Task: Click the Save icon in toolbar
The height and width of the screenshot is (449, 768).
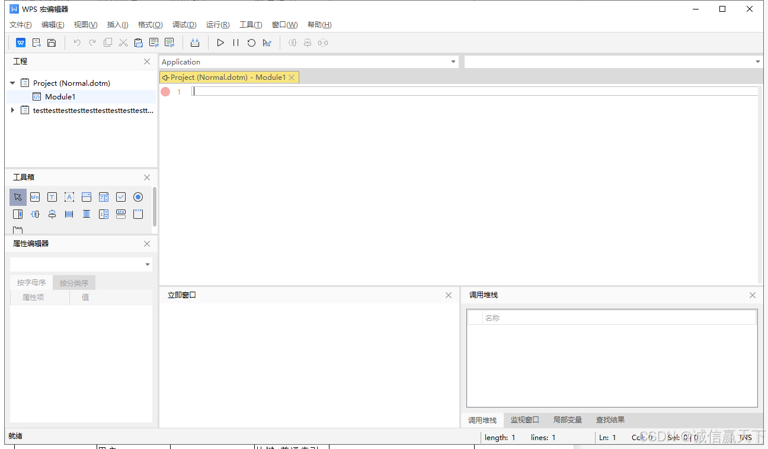Action: click(52, 43)
